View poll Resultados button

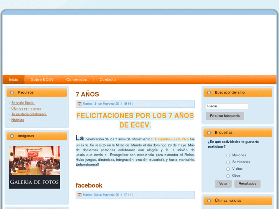click(247, 184)
